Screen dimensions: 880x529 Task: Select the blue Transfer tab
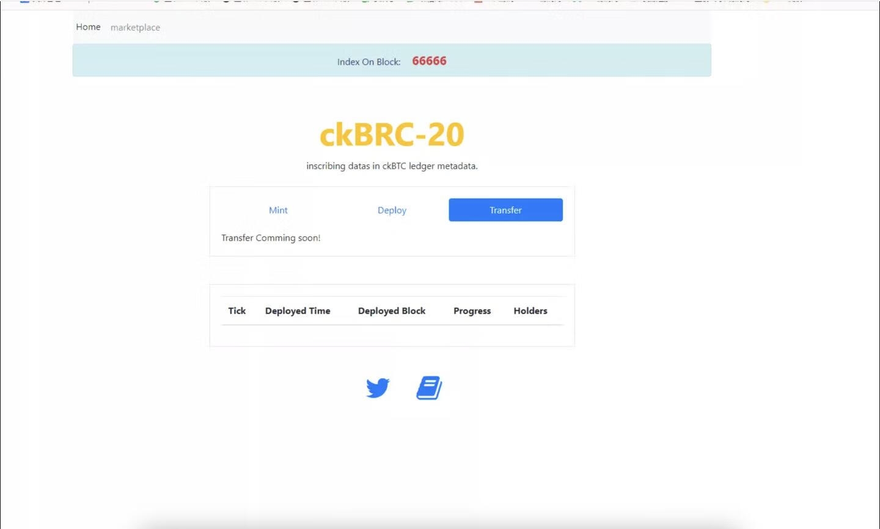point(505,210)
